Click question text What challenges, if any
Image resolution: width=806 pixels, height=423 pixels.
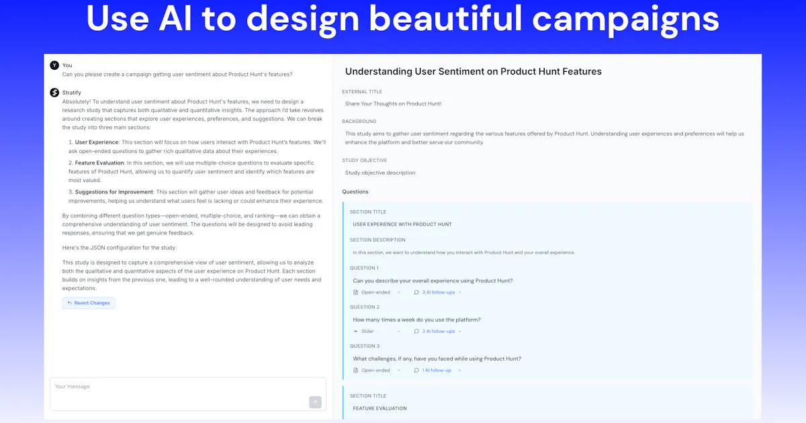pos(437,359)
